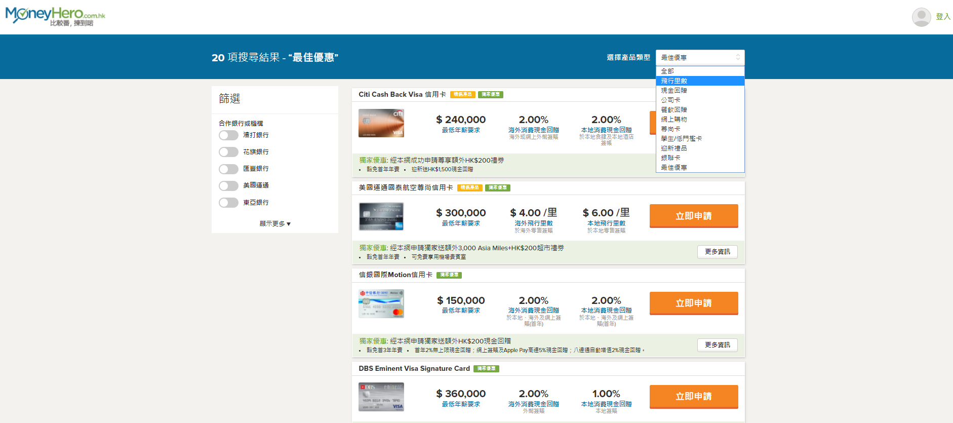Click the $ 360,000 minimum salary value
953x423 pixels.
click(461, 394)
